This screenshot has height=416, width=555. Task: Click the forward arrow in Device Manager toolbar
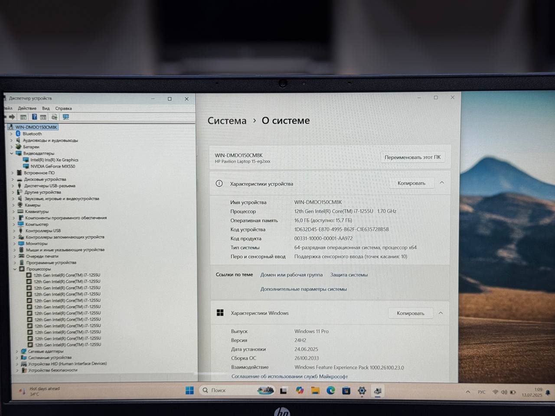tap(12, 117)
